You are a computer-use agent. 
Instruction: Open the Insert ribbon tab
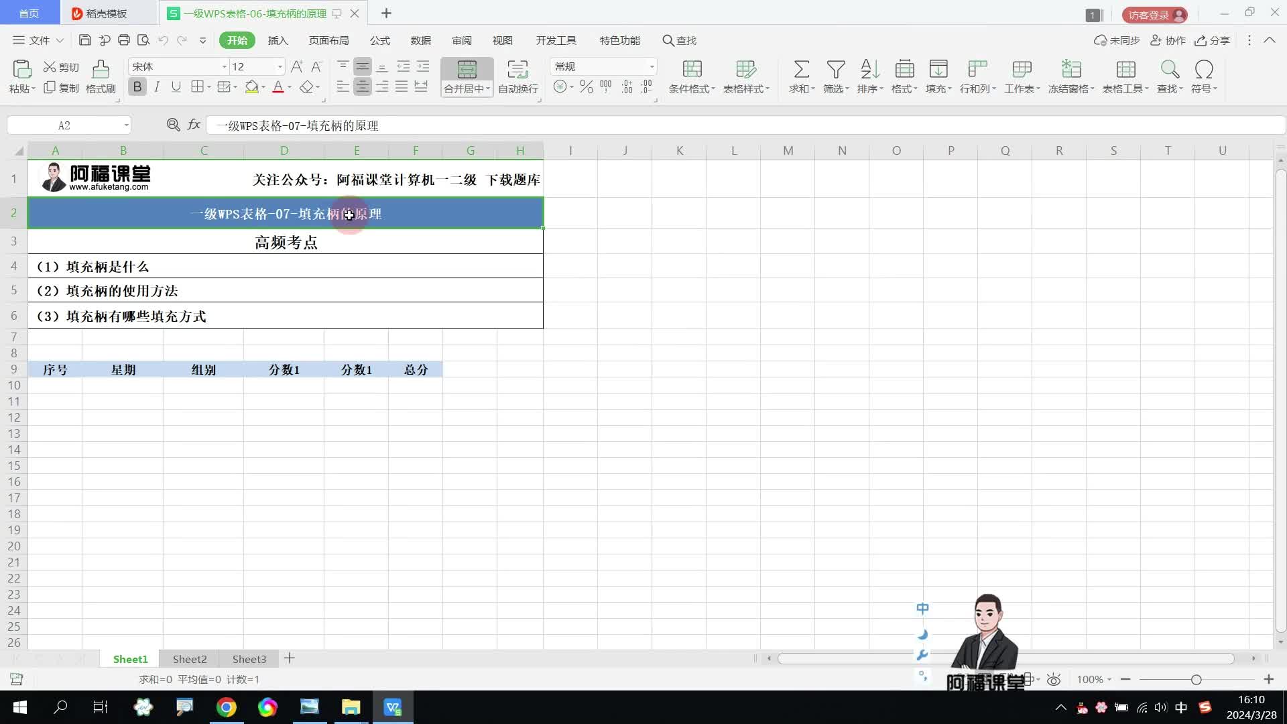coord(278,40)
